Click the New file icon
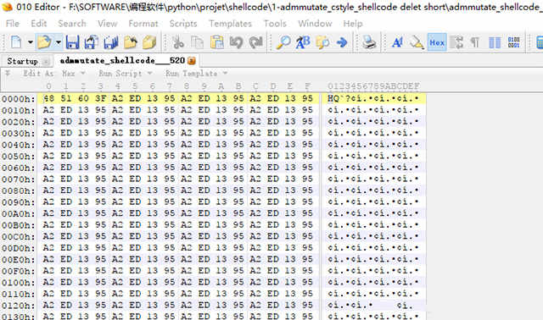Image resolution: width=543 pixels, height=320 pixels. coord(16,42)
